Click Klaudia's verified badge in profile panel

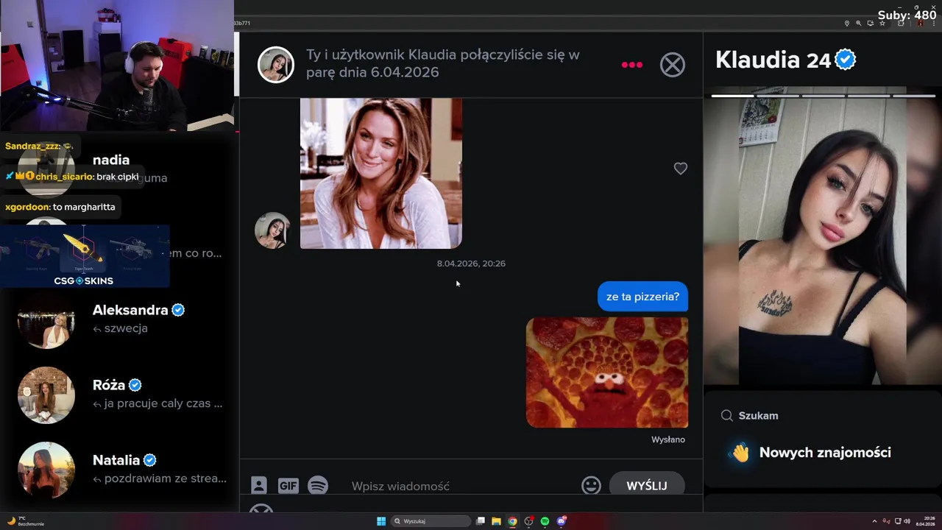coord(846,60)
